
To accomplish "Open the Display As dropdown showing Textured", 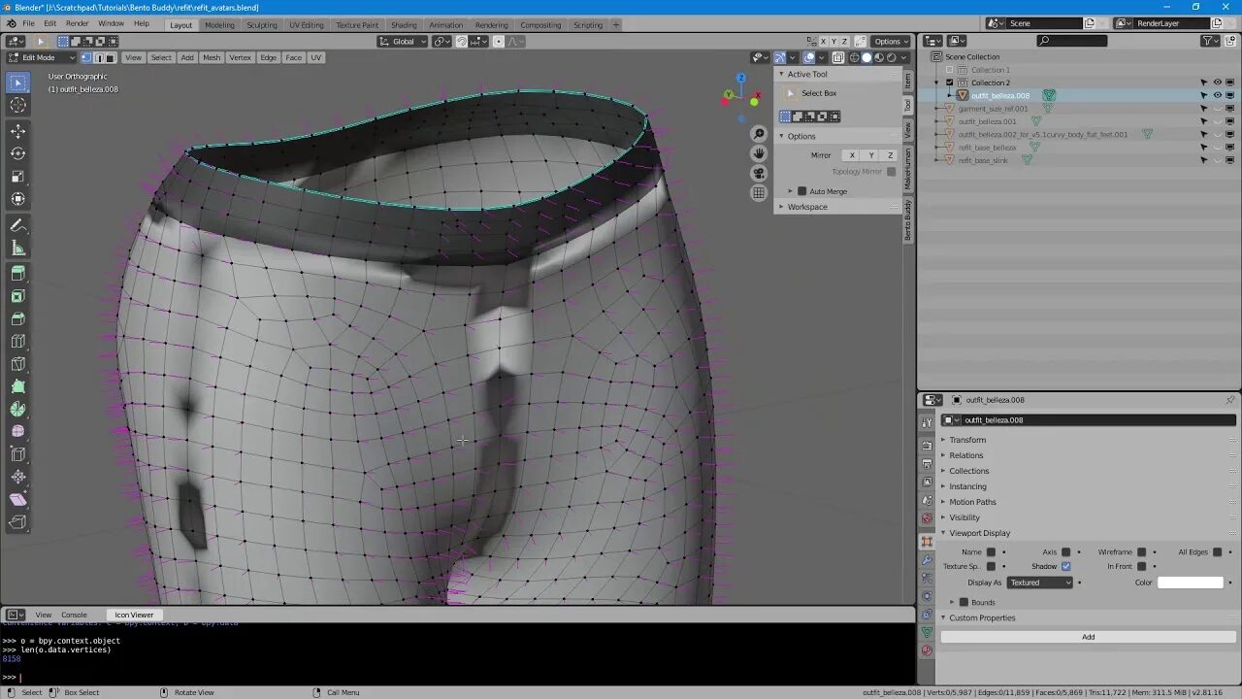I will [x=1040, y=582].
